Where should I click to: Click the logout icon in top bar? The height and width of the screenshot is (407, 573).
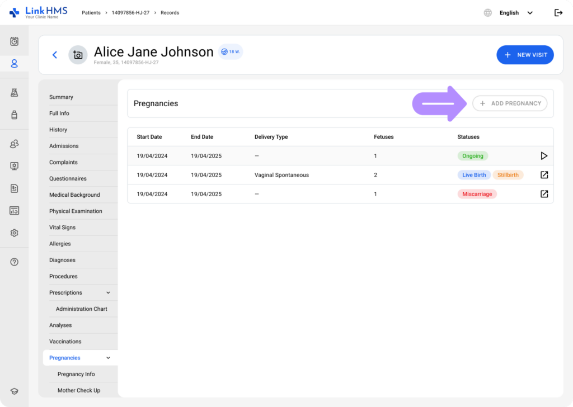(x=558, y=13)
